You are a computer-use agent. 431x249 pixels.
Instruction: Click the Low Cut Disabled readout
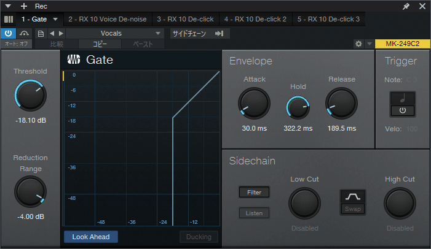click(305, 228)
